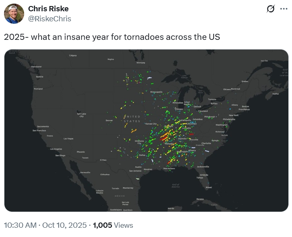Viewport: 292px width, 237px height.
Task: Click the Calgary label on the map
Action: [73, 55]
